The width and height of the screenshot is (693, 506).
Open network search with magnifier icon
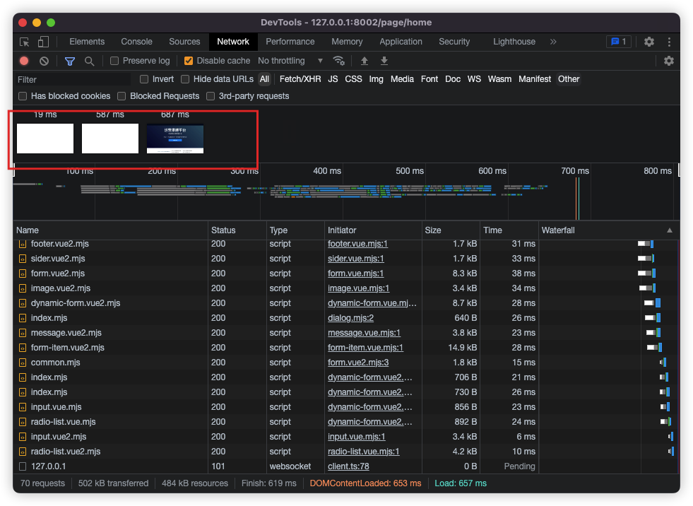(x=90, y=61)
